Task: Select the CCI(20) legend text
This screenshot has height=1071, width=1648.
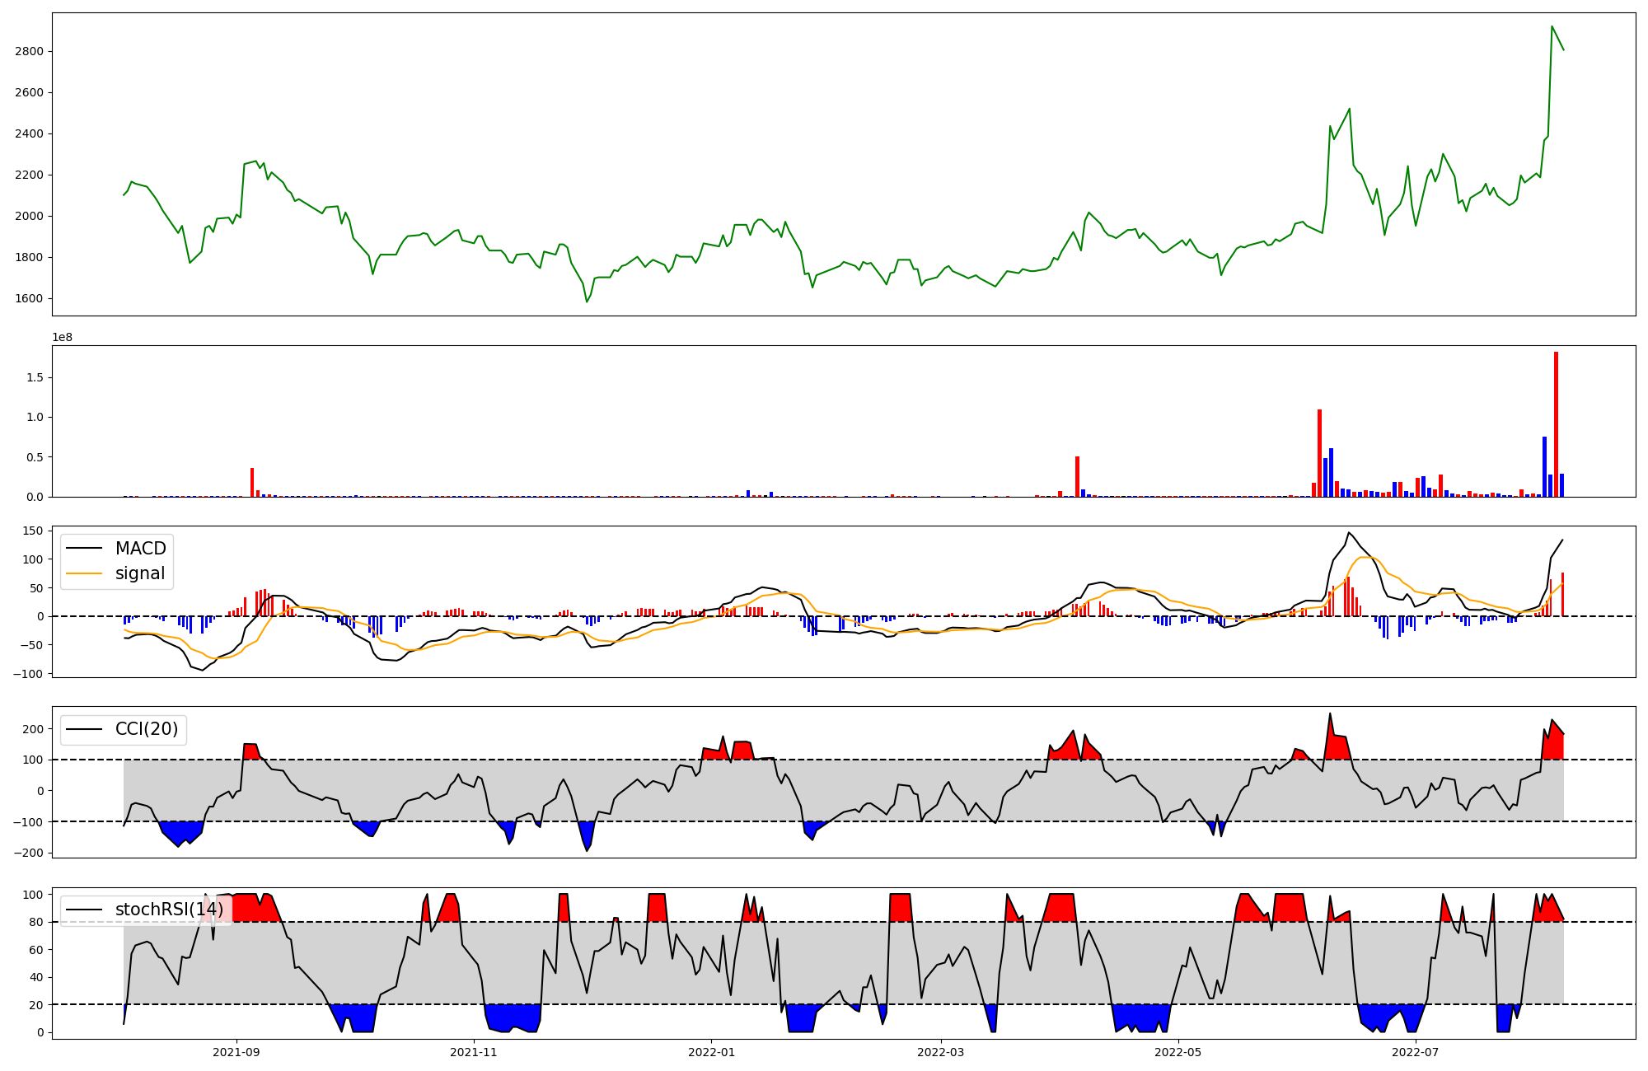Action: (147, 729)
